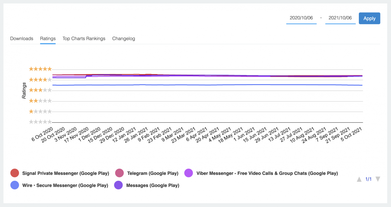Viewport: 391px width, 207px height.
Task: Open the start date picker field
Action: [x=301, y=18]
